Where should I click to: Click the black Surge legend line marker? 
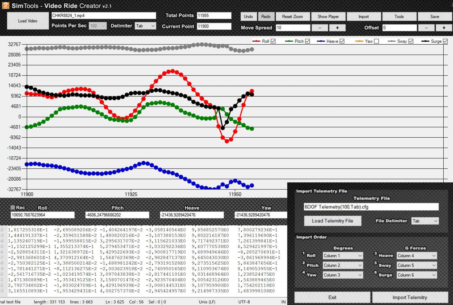point(425,41)
